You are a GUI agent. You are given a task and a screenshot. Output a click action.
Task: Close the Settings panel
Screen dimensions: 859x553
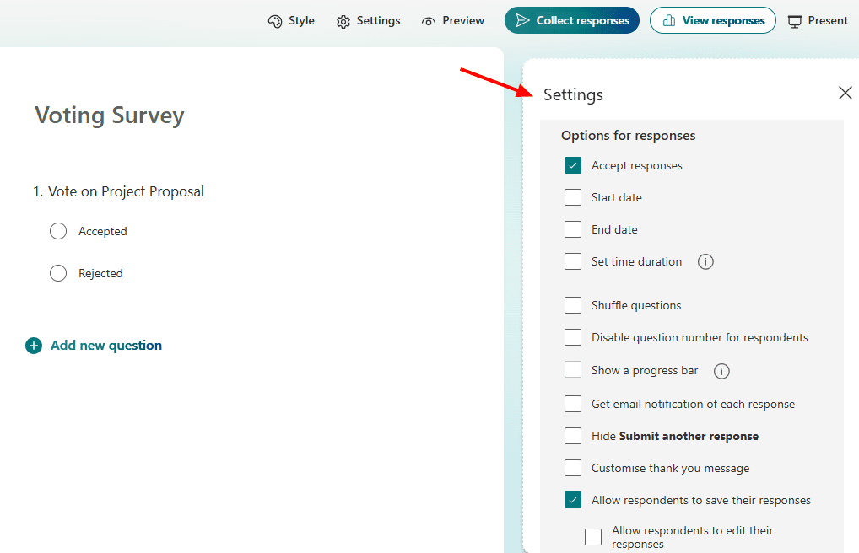pos(845,93)
